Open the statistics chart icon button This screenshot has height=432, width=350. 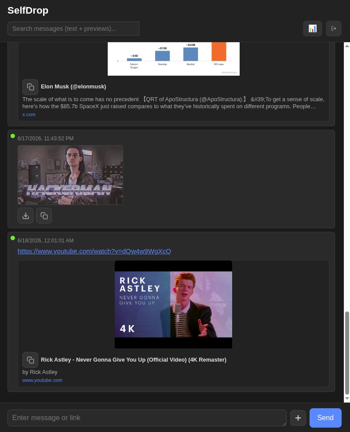click(312, 29)
